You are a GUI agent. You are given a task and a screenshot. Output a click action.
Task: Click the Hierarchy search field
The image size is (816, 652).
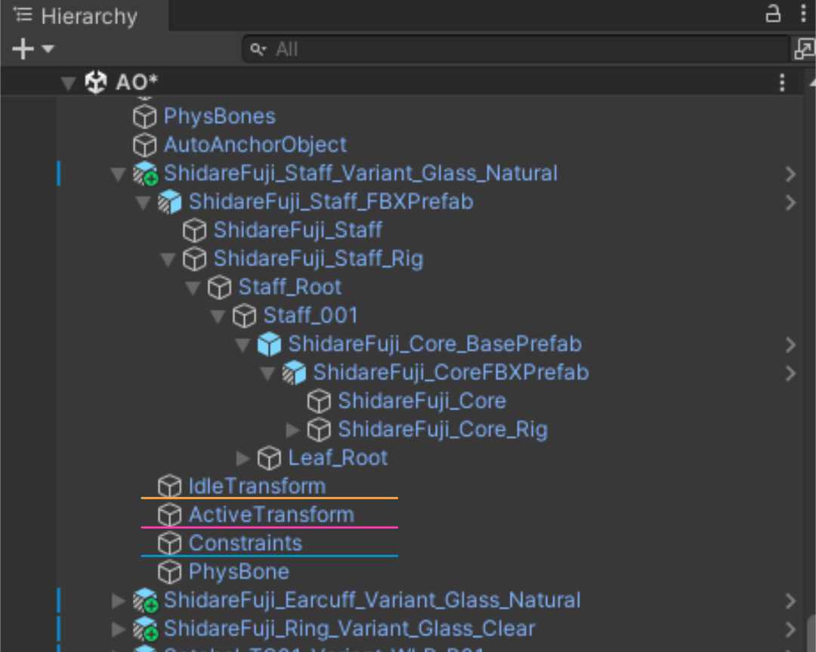coord(514,50)
